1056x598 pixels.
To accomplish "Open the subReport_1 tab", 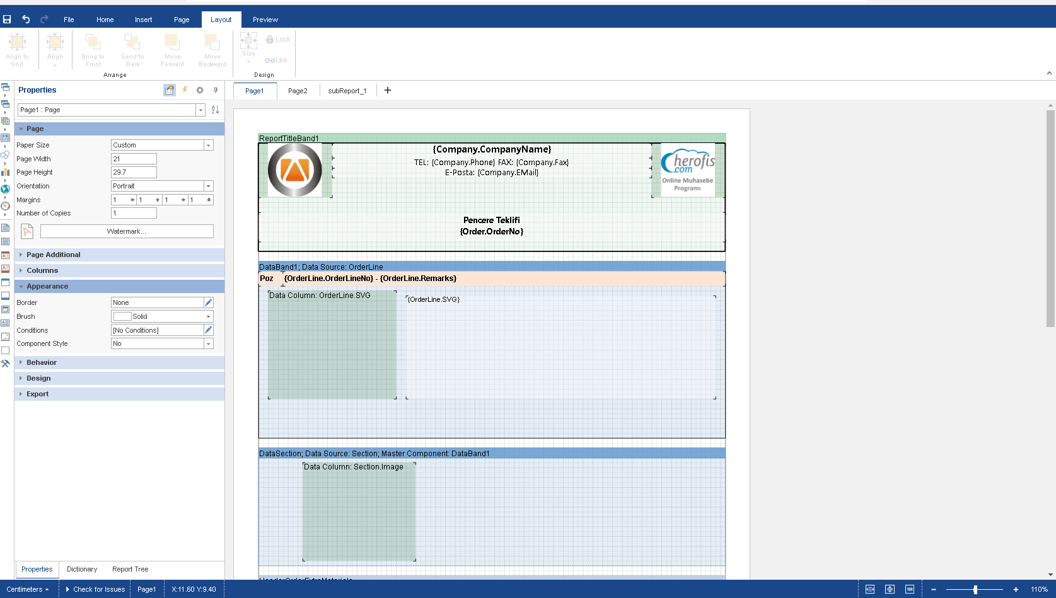I will [x=347, y=91].
